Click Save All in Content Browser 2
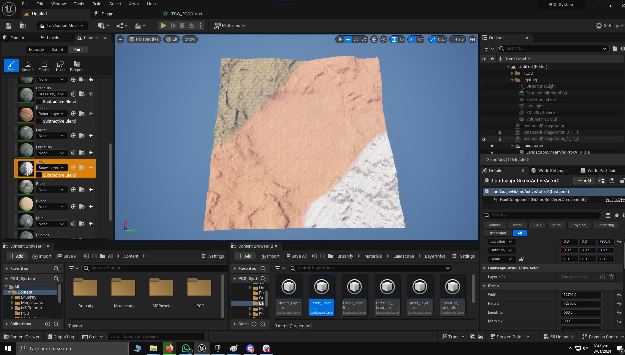 296,256
